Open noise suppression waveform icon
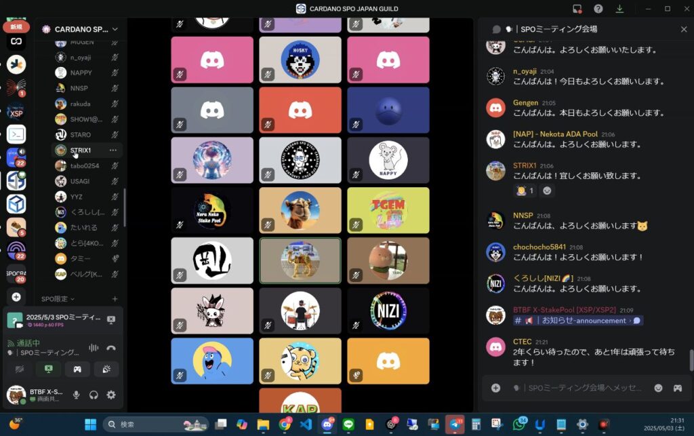 tap(94, 348)
